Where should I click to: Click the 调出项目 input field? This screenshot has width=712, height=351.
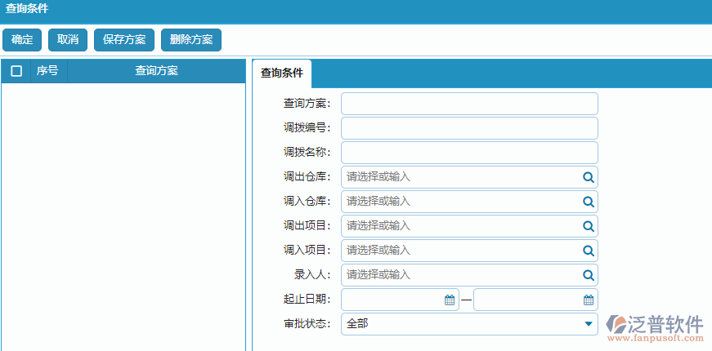pos(469,226)
